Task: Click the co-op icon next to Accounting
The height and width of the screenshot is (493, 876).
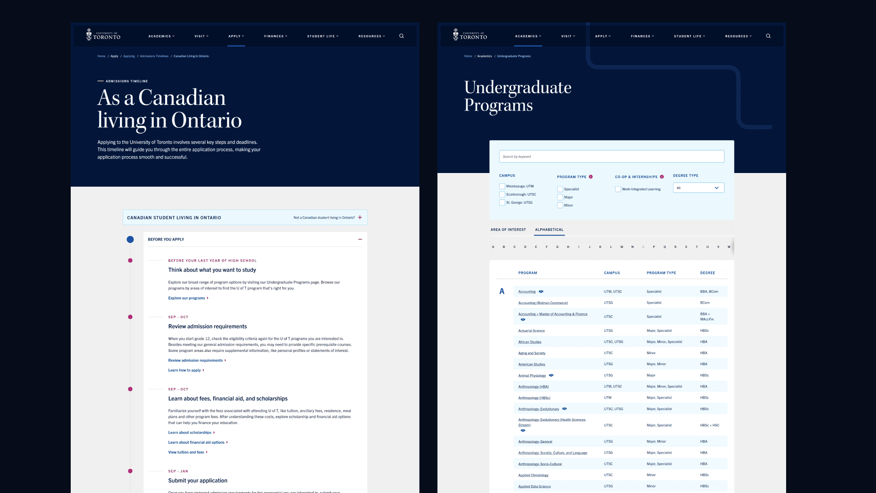Action: tap(541, 292)
